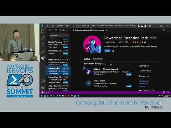Install button in selected Powershell Extension Pack row

pyautogui.click(x=66, y=74)
